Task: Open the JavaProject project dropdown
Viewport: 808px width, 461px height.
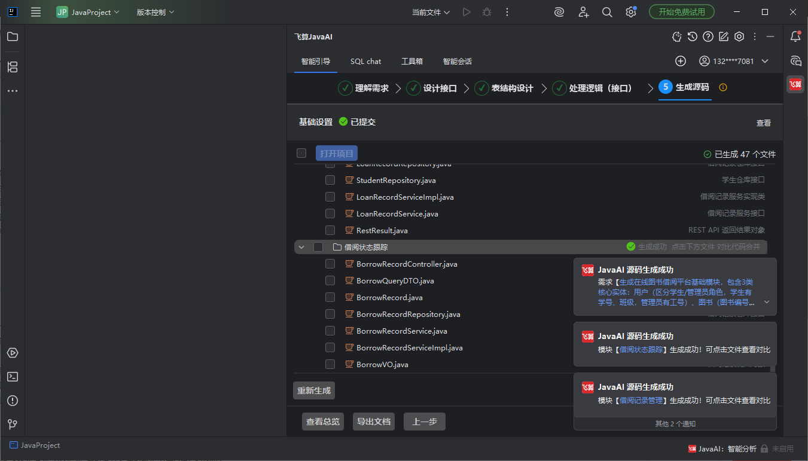Action: tap(88, 12)
